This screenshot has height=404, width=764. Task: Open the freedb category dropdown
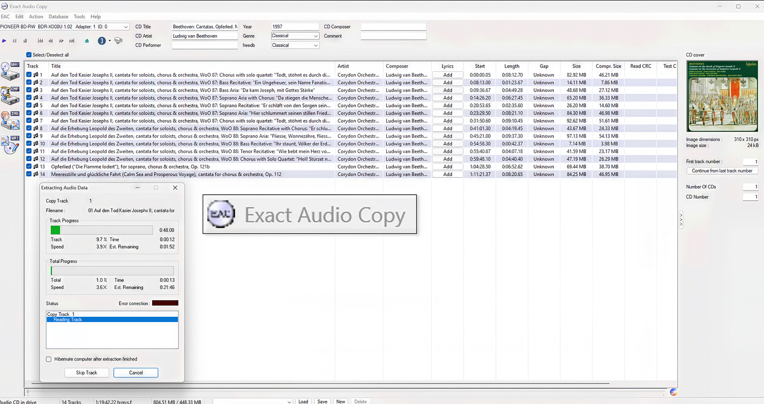(x=295, y=45)
